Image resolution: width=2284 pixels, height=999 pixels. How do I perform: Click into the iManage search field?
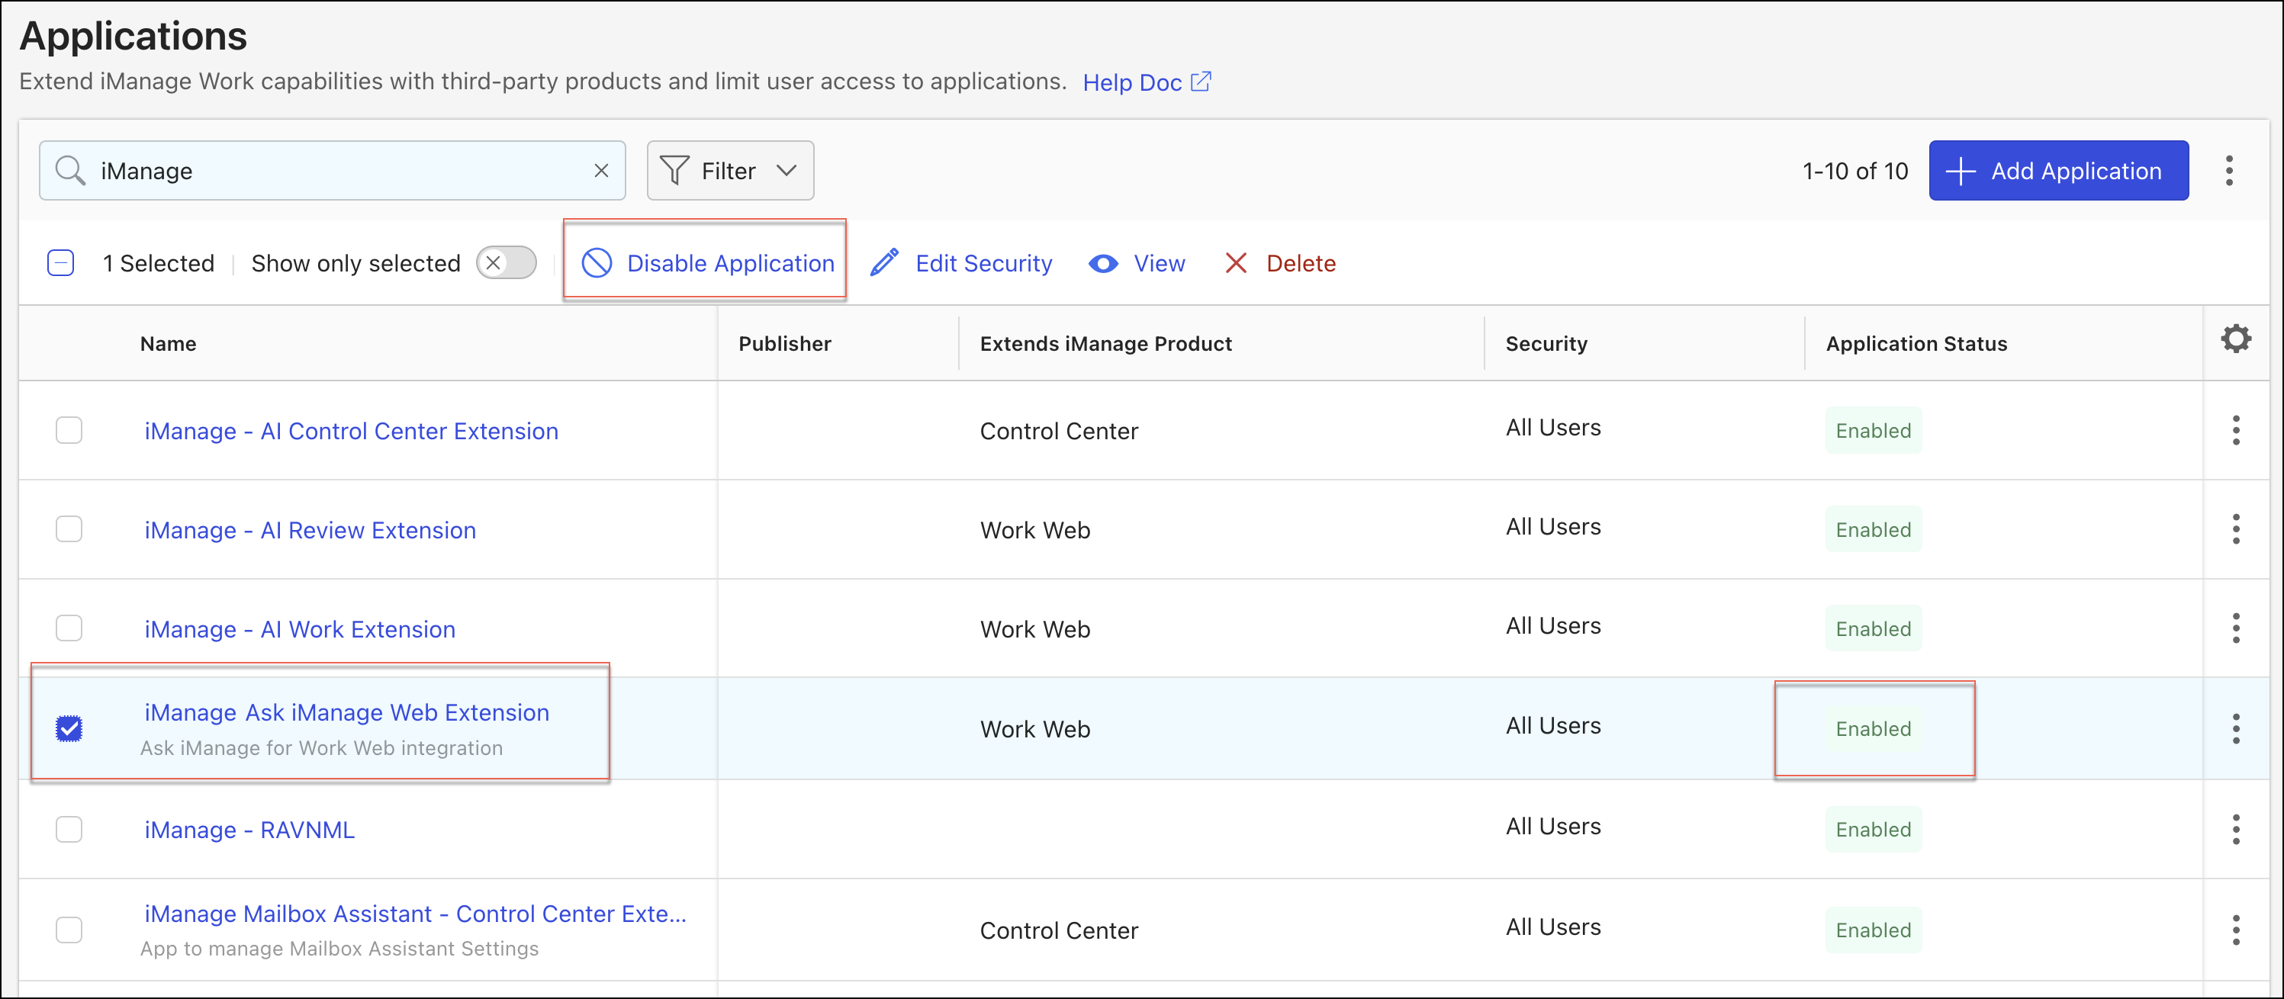pyautogui.click(x=337, y=170)
